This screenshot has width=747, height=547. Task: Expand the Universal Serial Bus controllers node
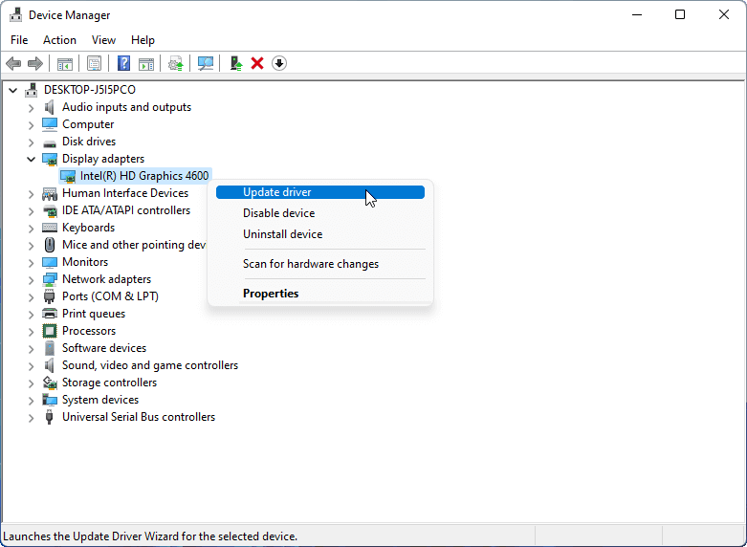click(x=31, y=417)
